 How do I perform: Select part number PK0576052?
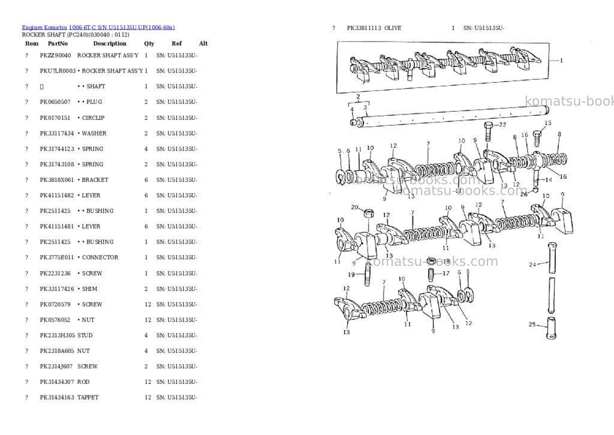coord(55,320)
